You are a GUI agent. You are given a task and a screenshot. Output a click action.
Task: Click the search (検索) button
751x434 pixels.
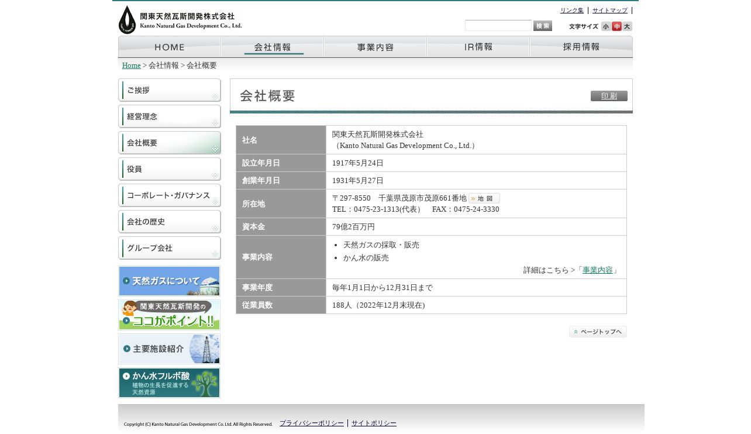tap(543, 26)
